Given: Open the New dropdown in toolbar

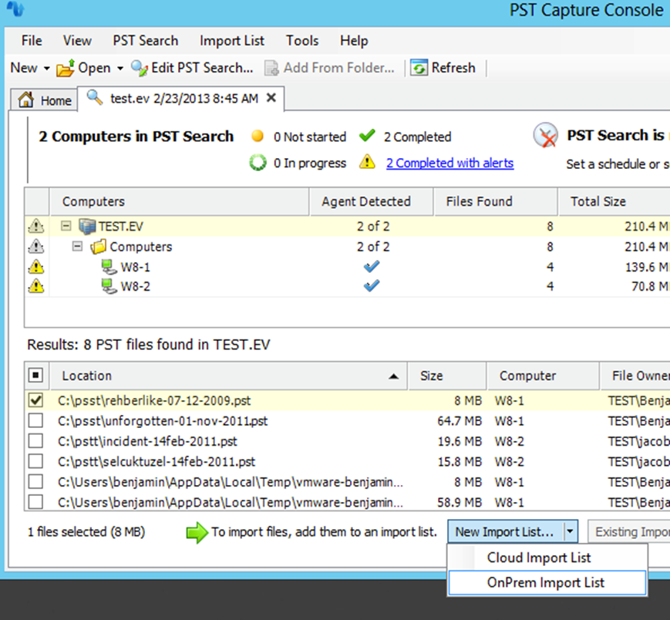Looking at the screenshot, I should [30, 68].
